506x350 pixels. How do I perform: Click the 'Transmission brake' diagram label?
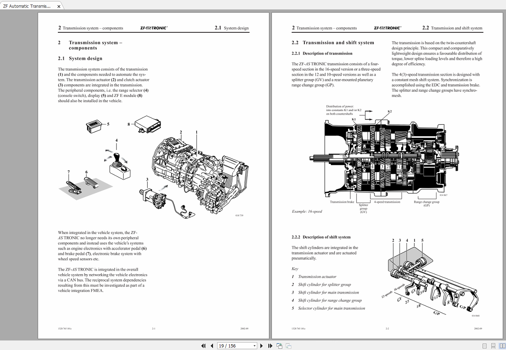pos(342,202)
